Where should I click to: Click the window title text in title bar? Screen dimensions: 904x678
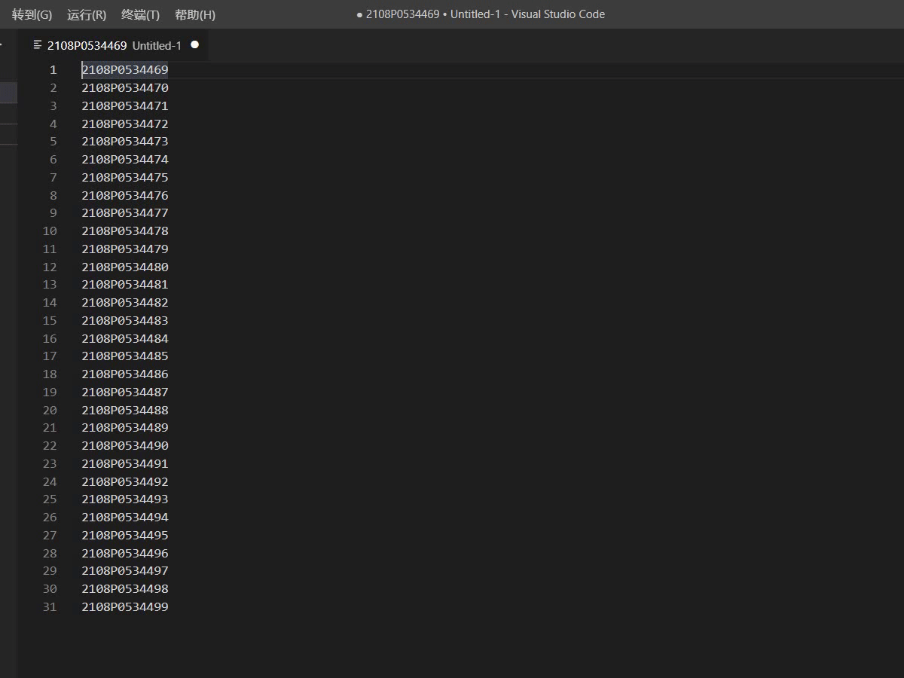[481, 14]
